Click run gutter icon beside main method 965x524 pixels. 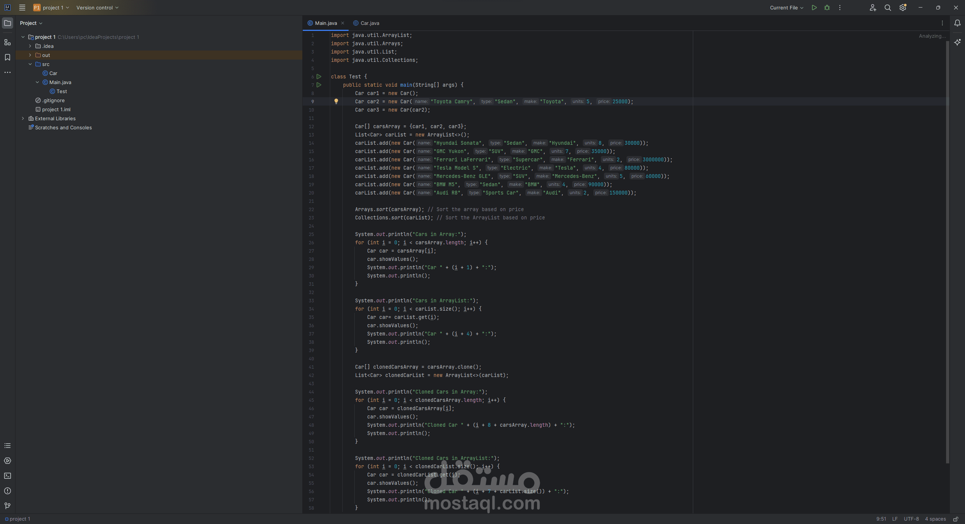[319, 85]
